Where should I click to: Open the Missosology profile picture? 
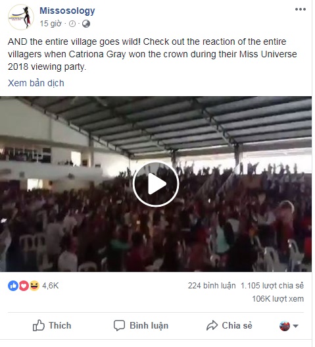click(x=21, y=17)
